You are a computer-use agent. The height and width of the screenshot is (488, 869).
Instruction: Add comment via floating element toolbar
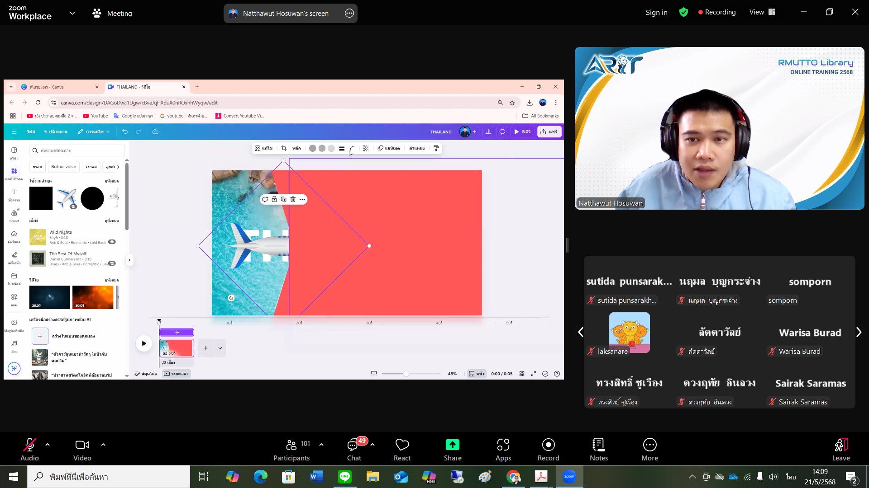coord(265,199)
